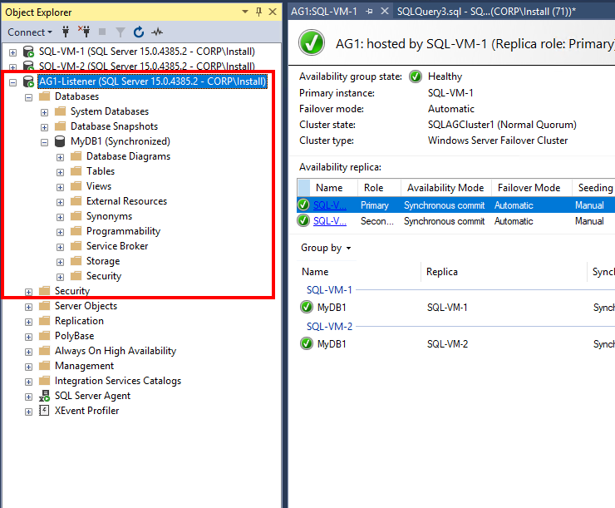615x508 pixels.
Task: Select Always On High Availability folder
Action: point(116,351)
